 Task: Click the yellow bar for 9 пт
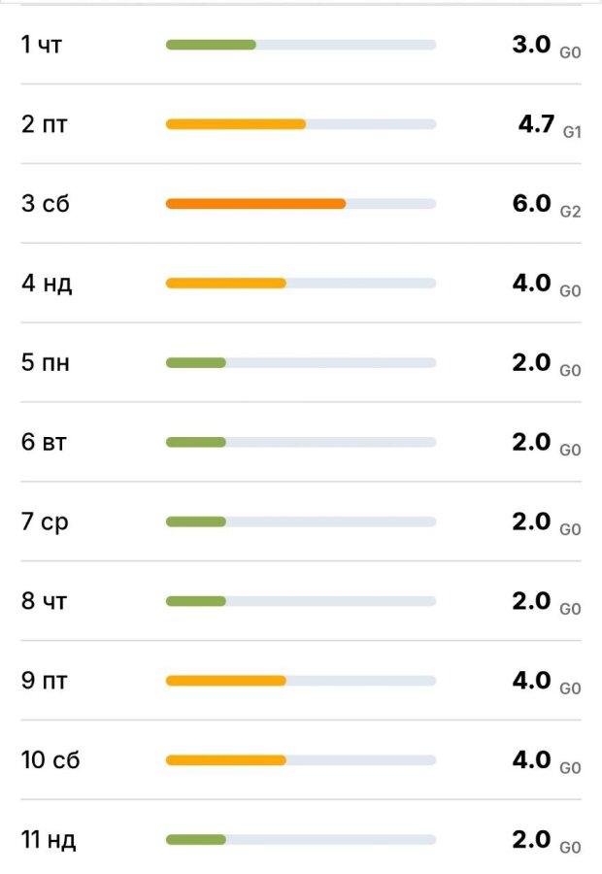click(225, 681)
